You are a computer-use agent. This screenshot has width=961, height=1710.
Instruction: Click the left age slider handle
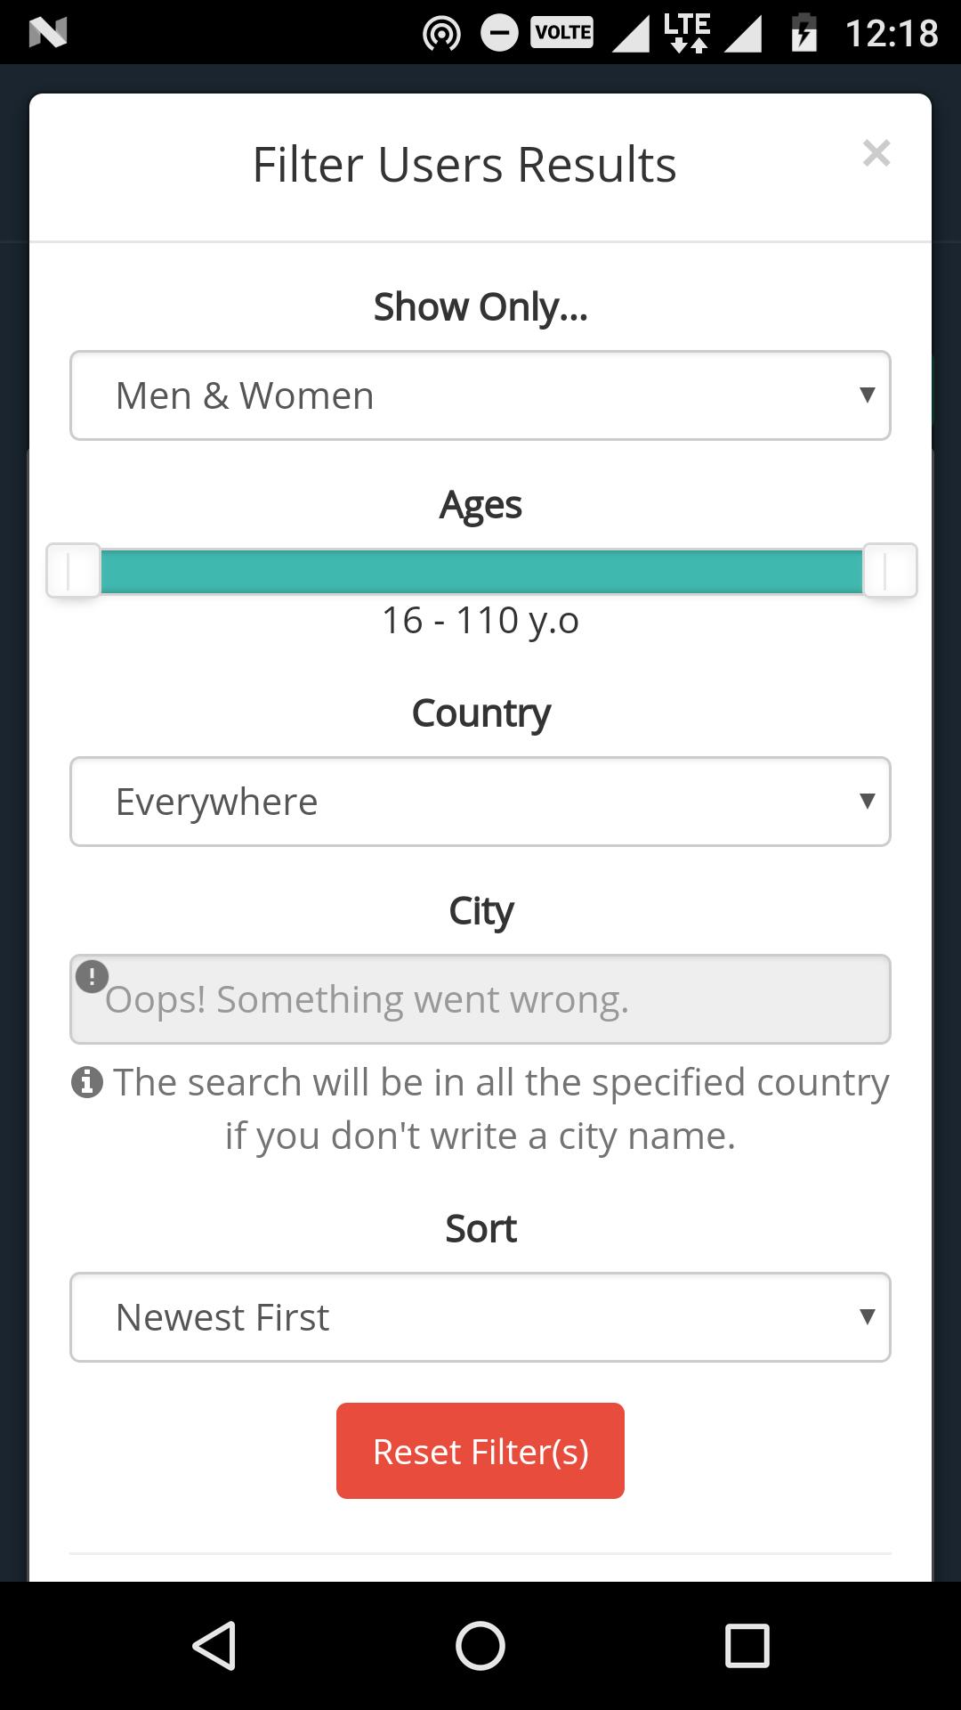click(73, 570)
